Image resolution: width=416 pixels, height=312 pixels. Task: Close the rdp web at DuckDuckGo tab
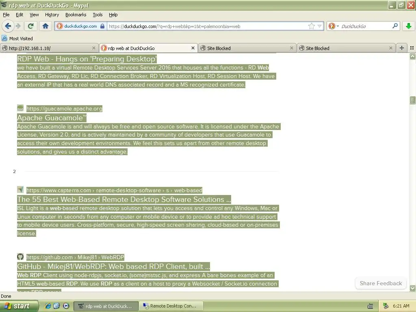click(193, 48)
